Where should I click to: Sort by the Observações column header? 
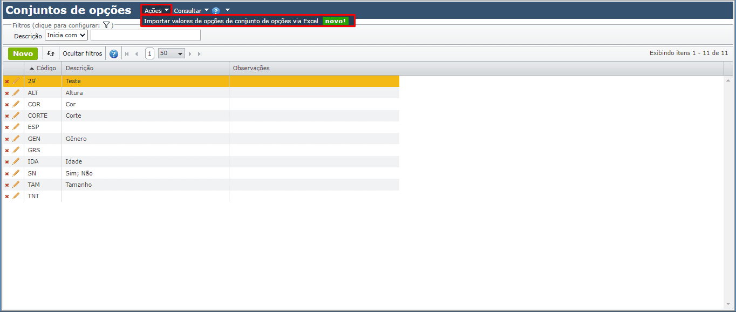pyautogui.click(x=476, y=68)
